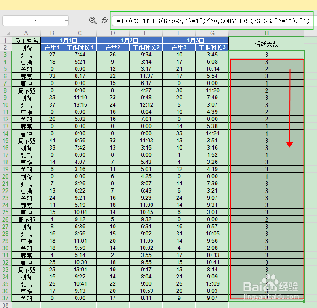Click the 1月3日 merged header cell
Screen dimensions: 317x308
tap(195, 40)
